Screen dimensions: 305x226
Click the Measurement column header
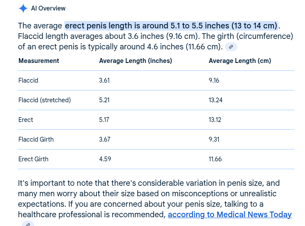[x=39, y=61]
